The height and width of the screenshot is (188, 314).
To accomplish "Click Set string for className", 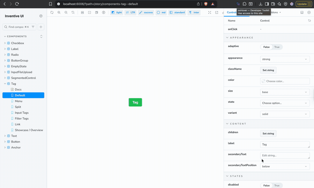I will [x=268, y=70].
